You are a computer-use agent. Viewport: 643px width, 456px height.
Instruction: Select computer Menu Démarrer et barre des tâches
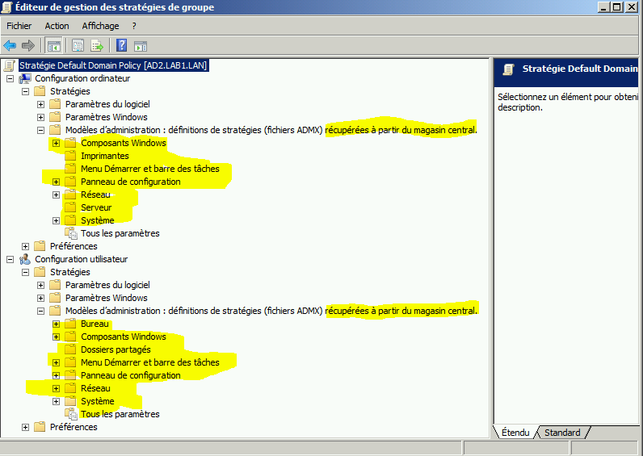[149, 169]
